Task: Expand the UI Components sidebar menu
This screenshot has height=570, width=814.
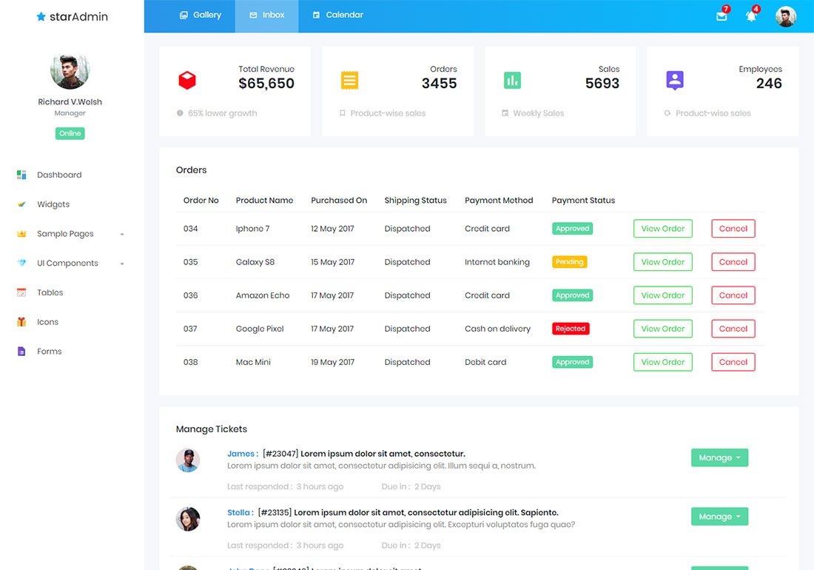Action: pyautogui.click(x=70, y=264)
